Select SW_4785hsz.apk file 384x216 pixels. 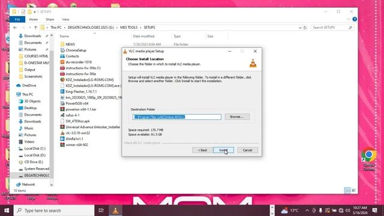click(x=77, y=121)
